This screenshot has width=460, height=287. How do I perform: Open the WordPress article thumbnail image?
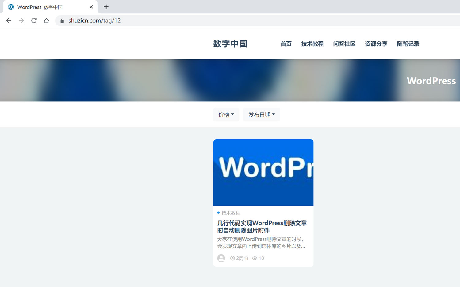point(263,172)
